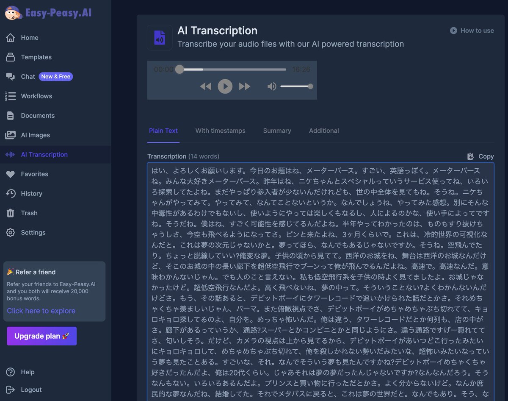Click the Templates stack icon
The width and height of the screenshot is (508, 401).
pyautogui.click(x=11, y=57)
